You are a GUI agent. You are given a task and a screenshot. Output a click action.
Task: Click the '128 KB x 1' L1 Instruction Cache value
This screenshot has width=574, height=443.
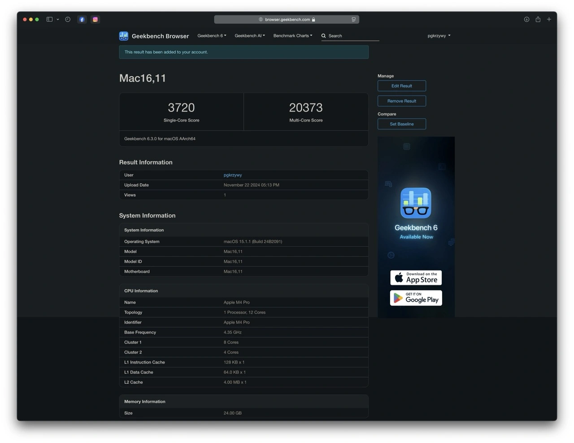click(x=234, y=362)
